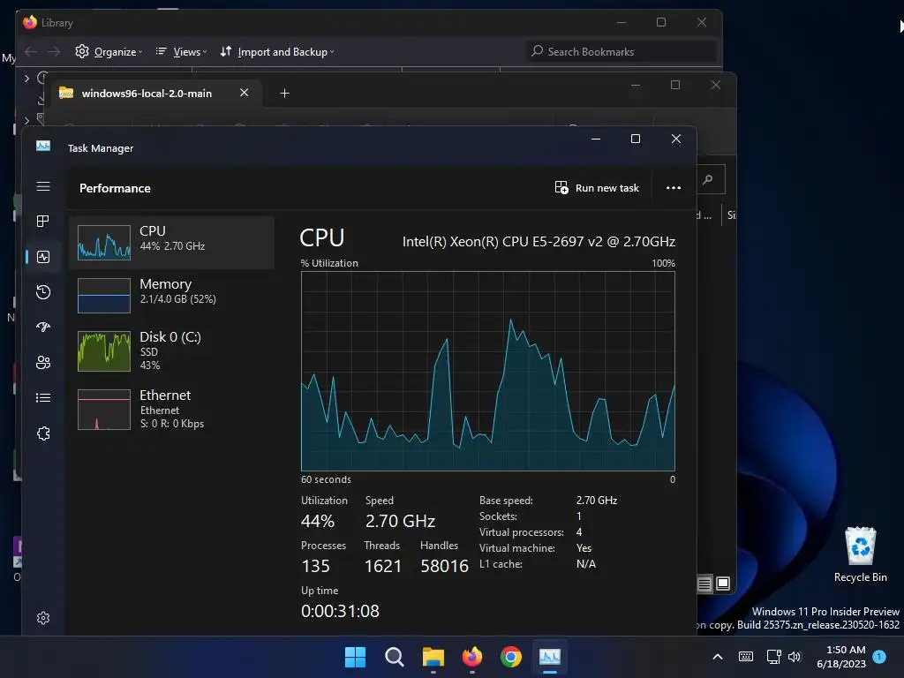Select the CPU performance item
Viewport: 904px width, 678px height.
172,242
